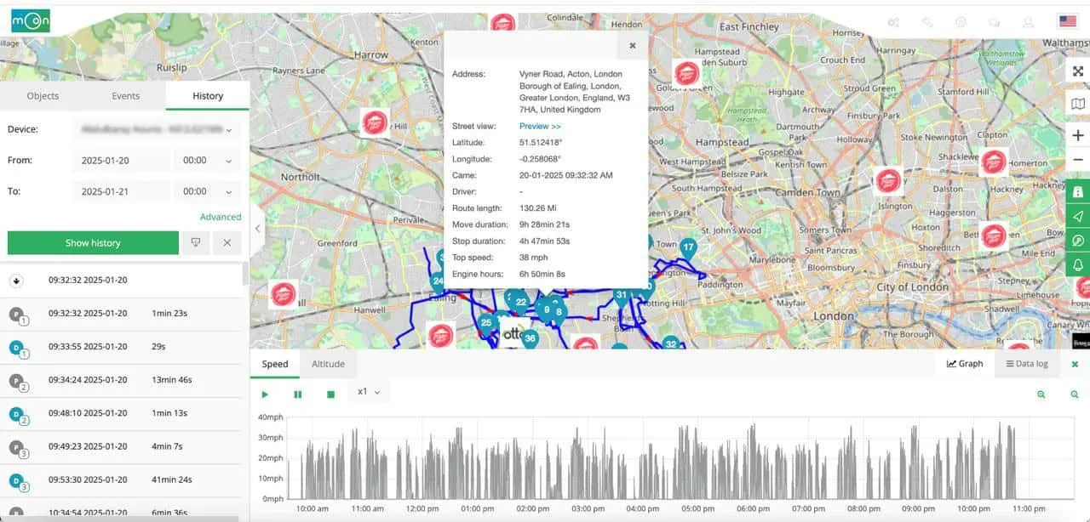Image resolution: width=1090 pixels, height=522 pixels.
Task: Clear history with the X button
Action: [x=227, y=243]
